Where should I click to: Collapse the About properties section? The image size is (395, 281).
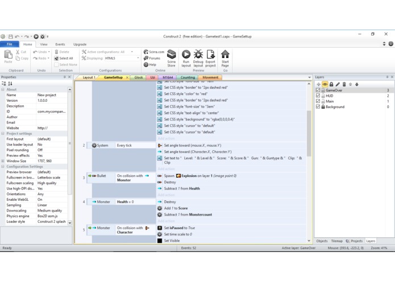click(3, 89)
